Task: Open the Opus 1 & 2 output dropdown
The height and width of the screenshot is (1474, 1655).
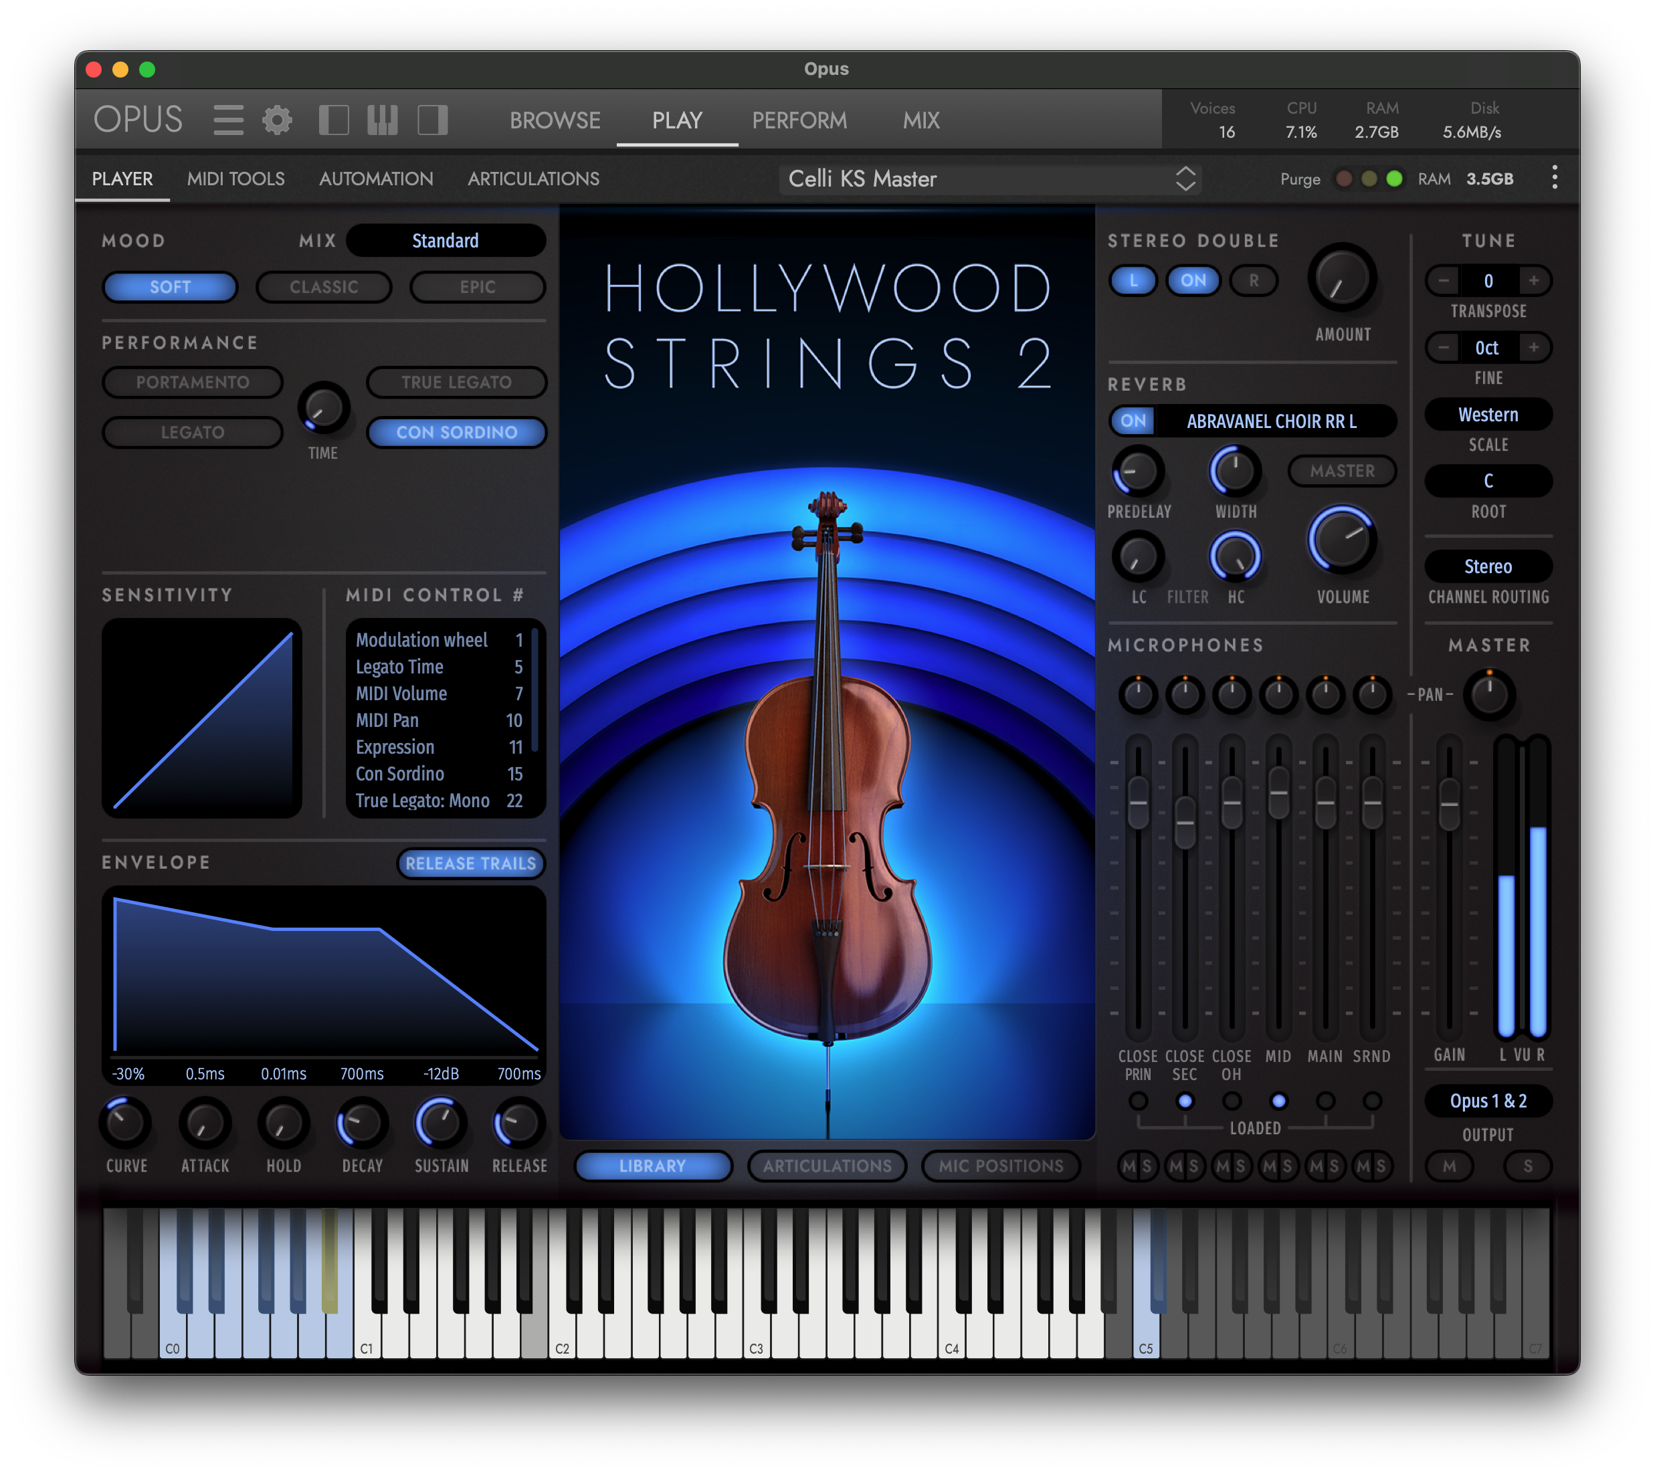Action: 1488,1101
